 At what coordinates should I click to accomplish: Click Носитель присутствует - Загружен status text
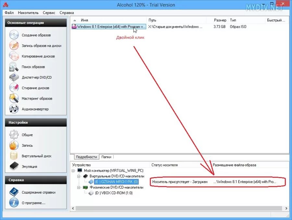[180, 182]
